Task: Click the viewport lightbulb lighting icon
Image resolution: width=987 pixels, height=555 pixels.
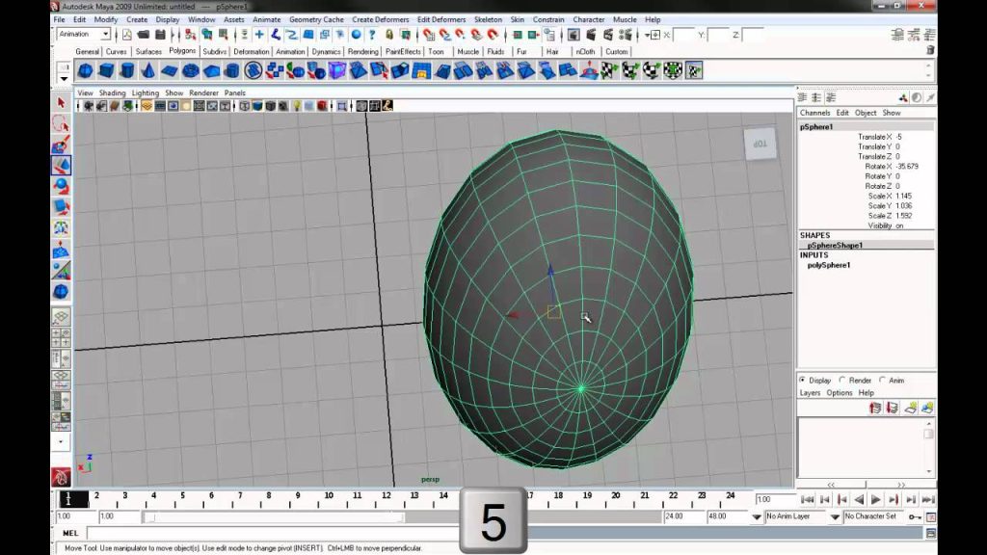Action: (296, 106)
